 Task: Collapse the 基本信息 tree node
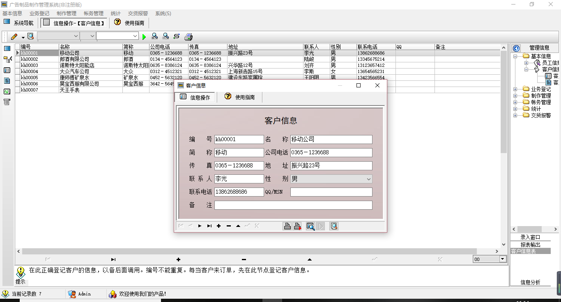click(515, 56)
